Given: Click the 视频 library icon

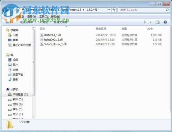Looking at the screenshot, I should [10, 60].
